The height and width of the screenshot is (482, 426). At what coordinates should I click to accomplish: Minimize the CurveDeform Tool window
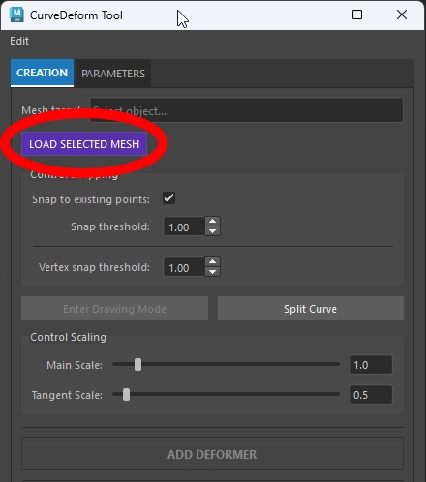point(314,15)
